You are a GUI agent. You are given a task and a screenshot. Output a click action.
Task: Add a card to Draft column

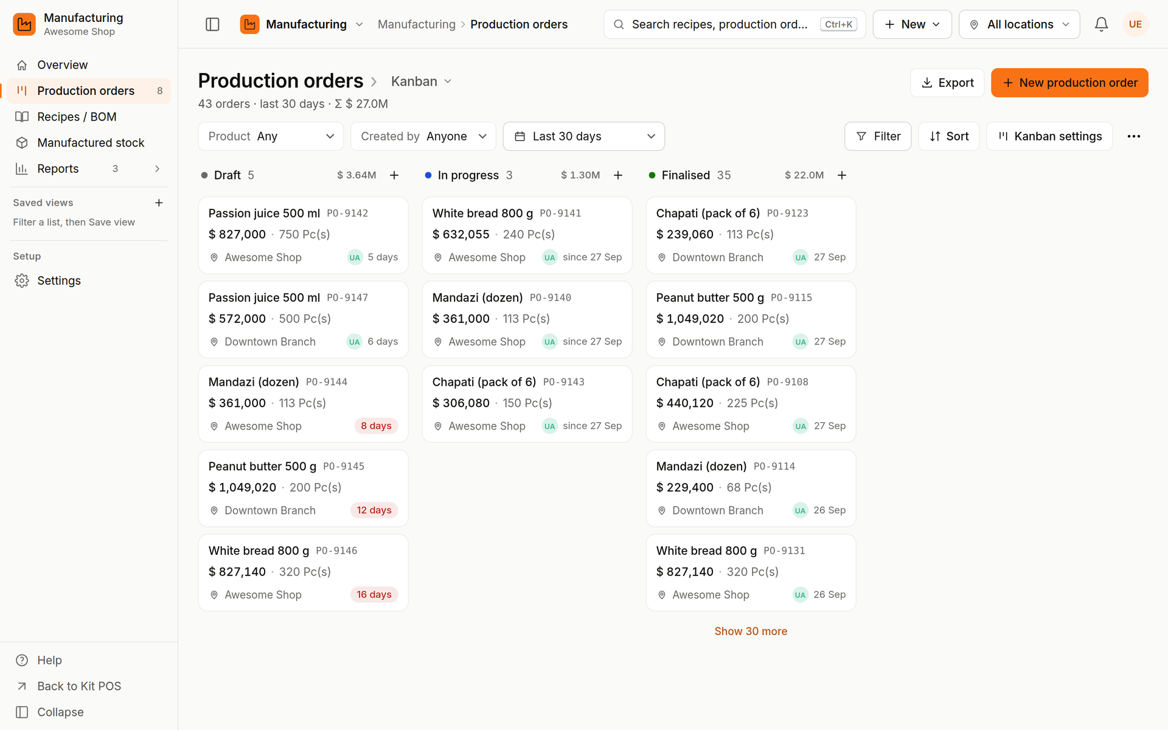pyautogui.click(x=394, y=175)
